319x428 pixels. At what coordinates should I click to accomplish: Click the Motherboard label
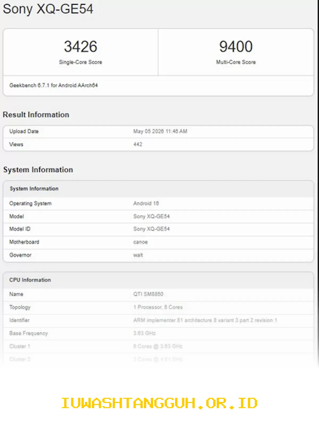click(x=24, y=242)
